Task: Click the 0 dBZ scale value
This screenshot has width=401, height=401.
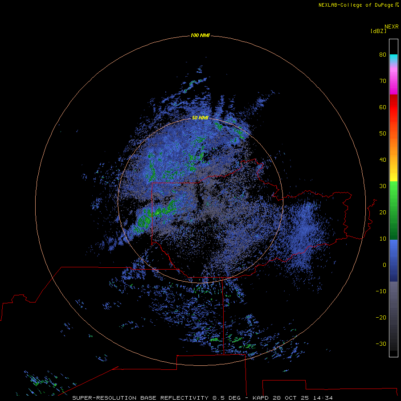Action: click(x=385, y=265)
